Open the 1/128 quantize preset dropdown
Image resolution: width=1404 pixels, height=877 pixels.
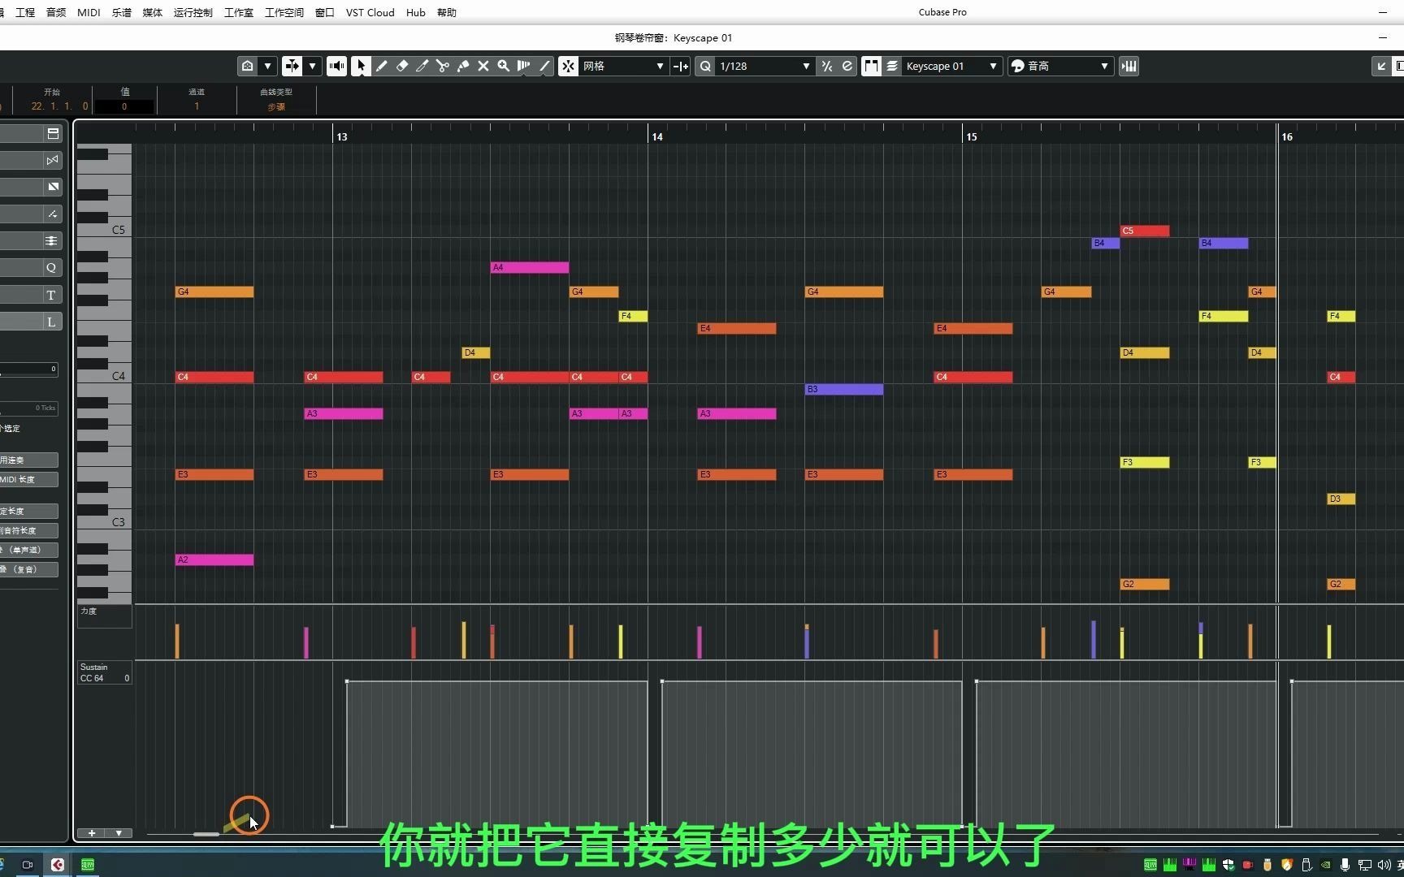click(x=765, y=66)
